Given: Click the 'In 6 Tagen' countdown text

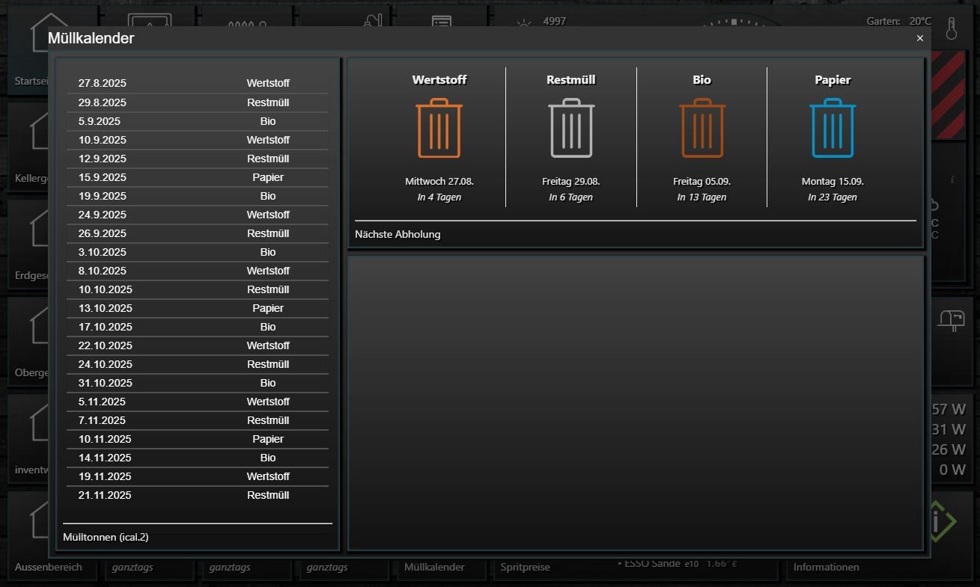Looking at the screenshot, I should (x=571, y=197).
